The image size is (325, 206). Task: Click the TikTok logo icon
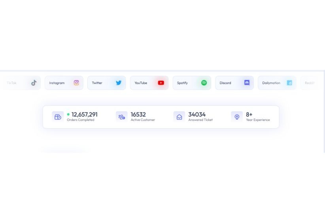[34, 83]
